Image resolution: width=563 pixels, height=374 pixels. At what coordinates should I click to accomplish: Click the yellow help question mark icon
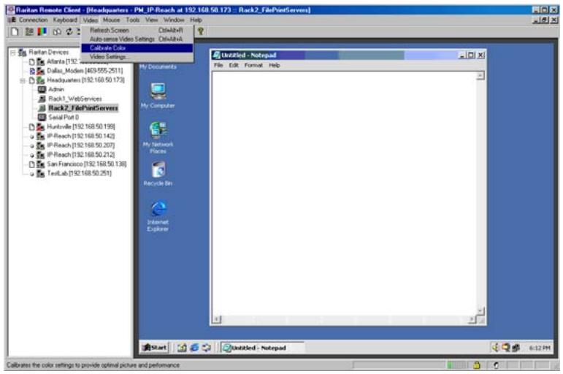(201, 31)
